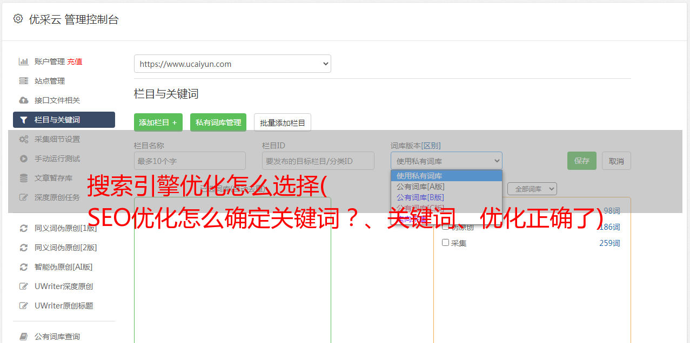
Task: Click the 259词 count for 采集
Action: click(609, 243)
